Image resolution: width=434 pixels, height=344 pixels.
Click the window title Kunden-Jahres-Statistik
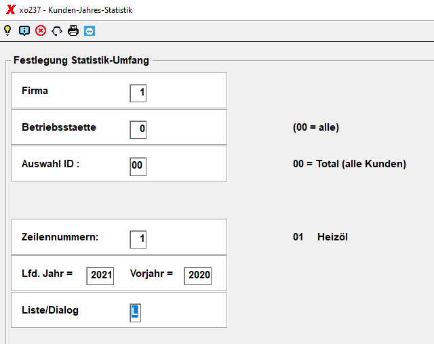(x=90, y=10)
